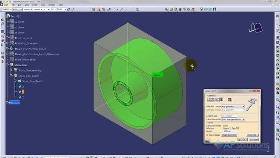280x158 pixels.
Task: Select #Part_Information tree node
Action: [25, 60]
